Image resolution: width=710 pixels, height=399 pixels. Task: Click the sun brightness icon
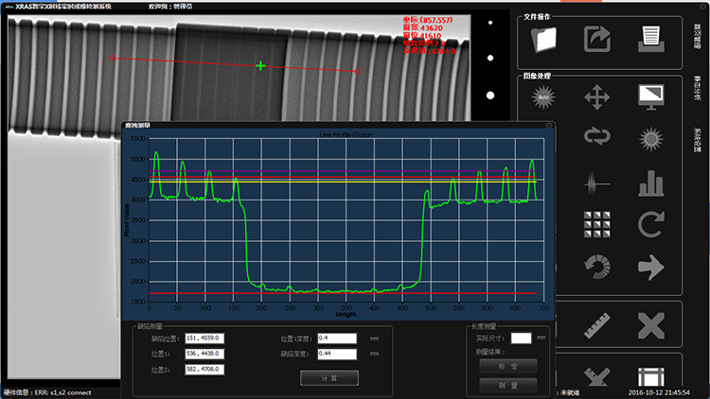pos(650,139)
